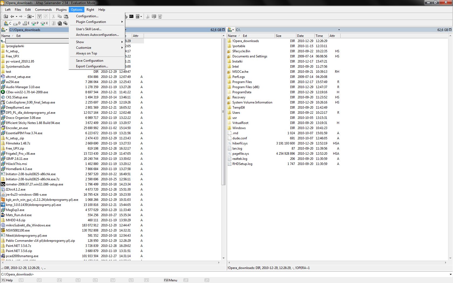
Task: Open the Files menu
Action: coord(18,9)
